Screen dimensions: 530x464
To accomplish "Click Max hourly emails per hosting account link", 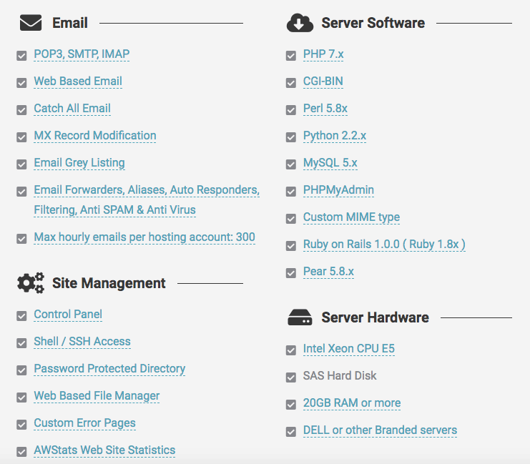I will tap(144, 237).
